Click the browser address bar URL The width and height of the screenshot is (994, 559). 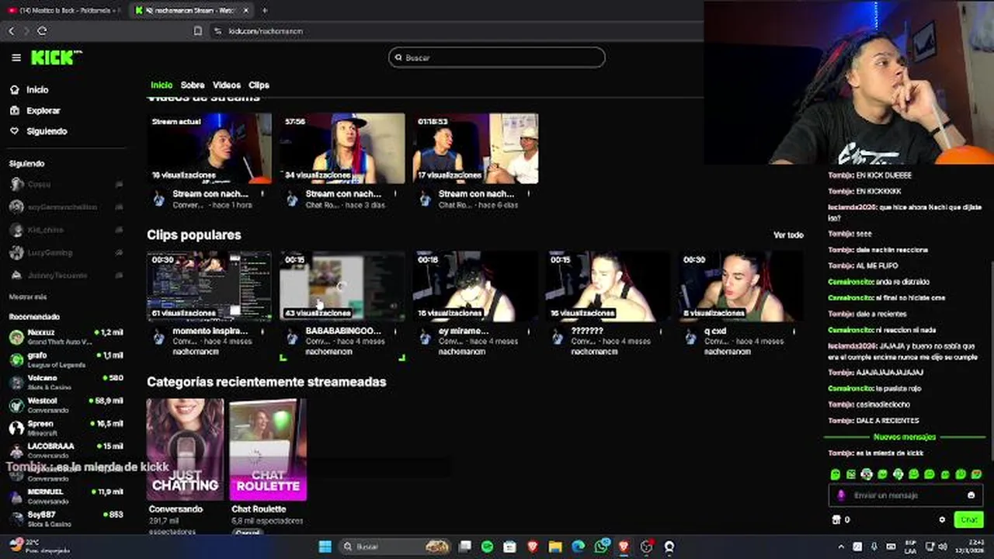pos(266,31)
